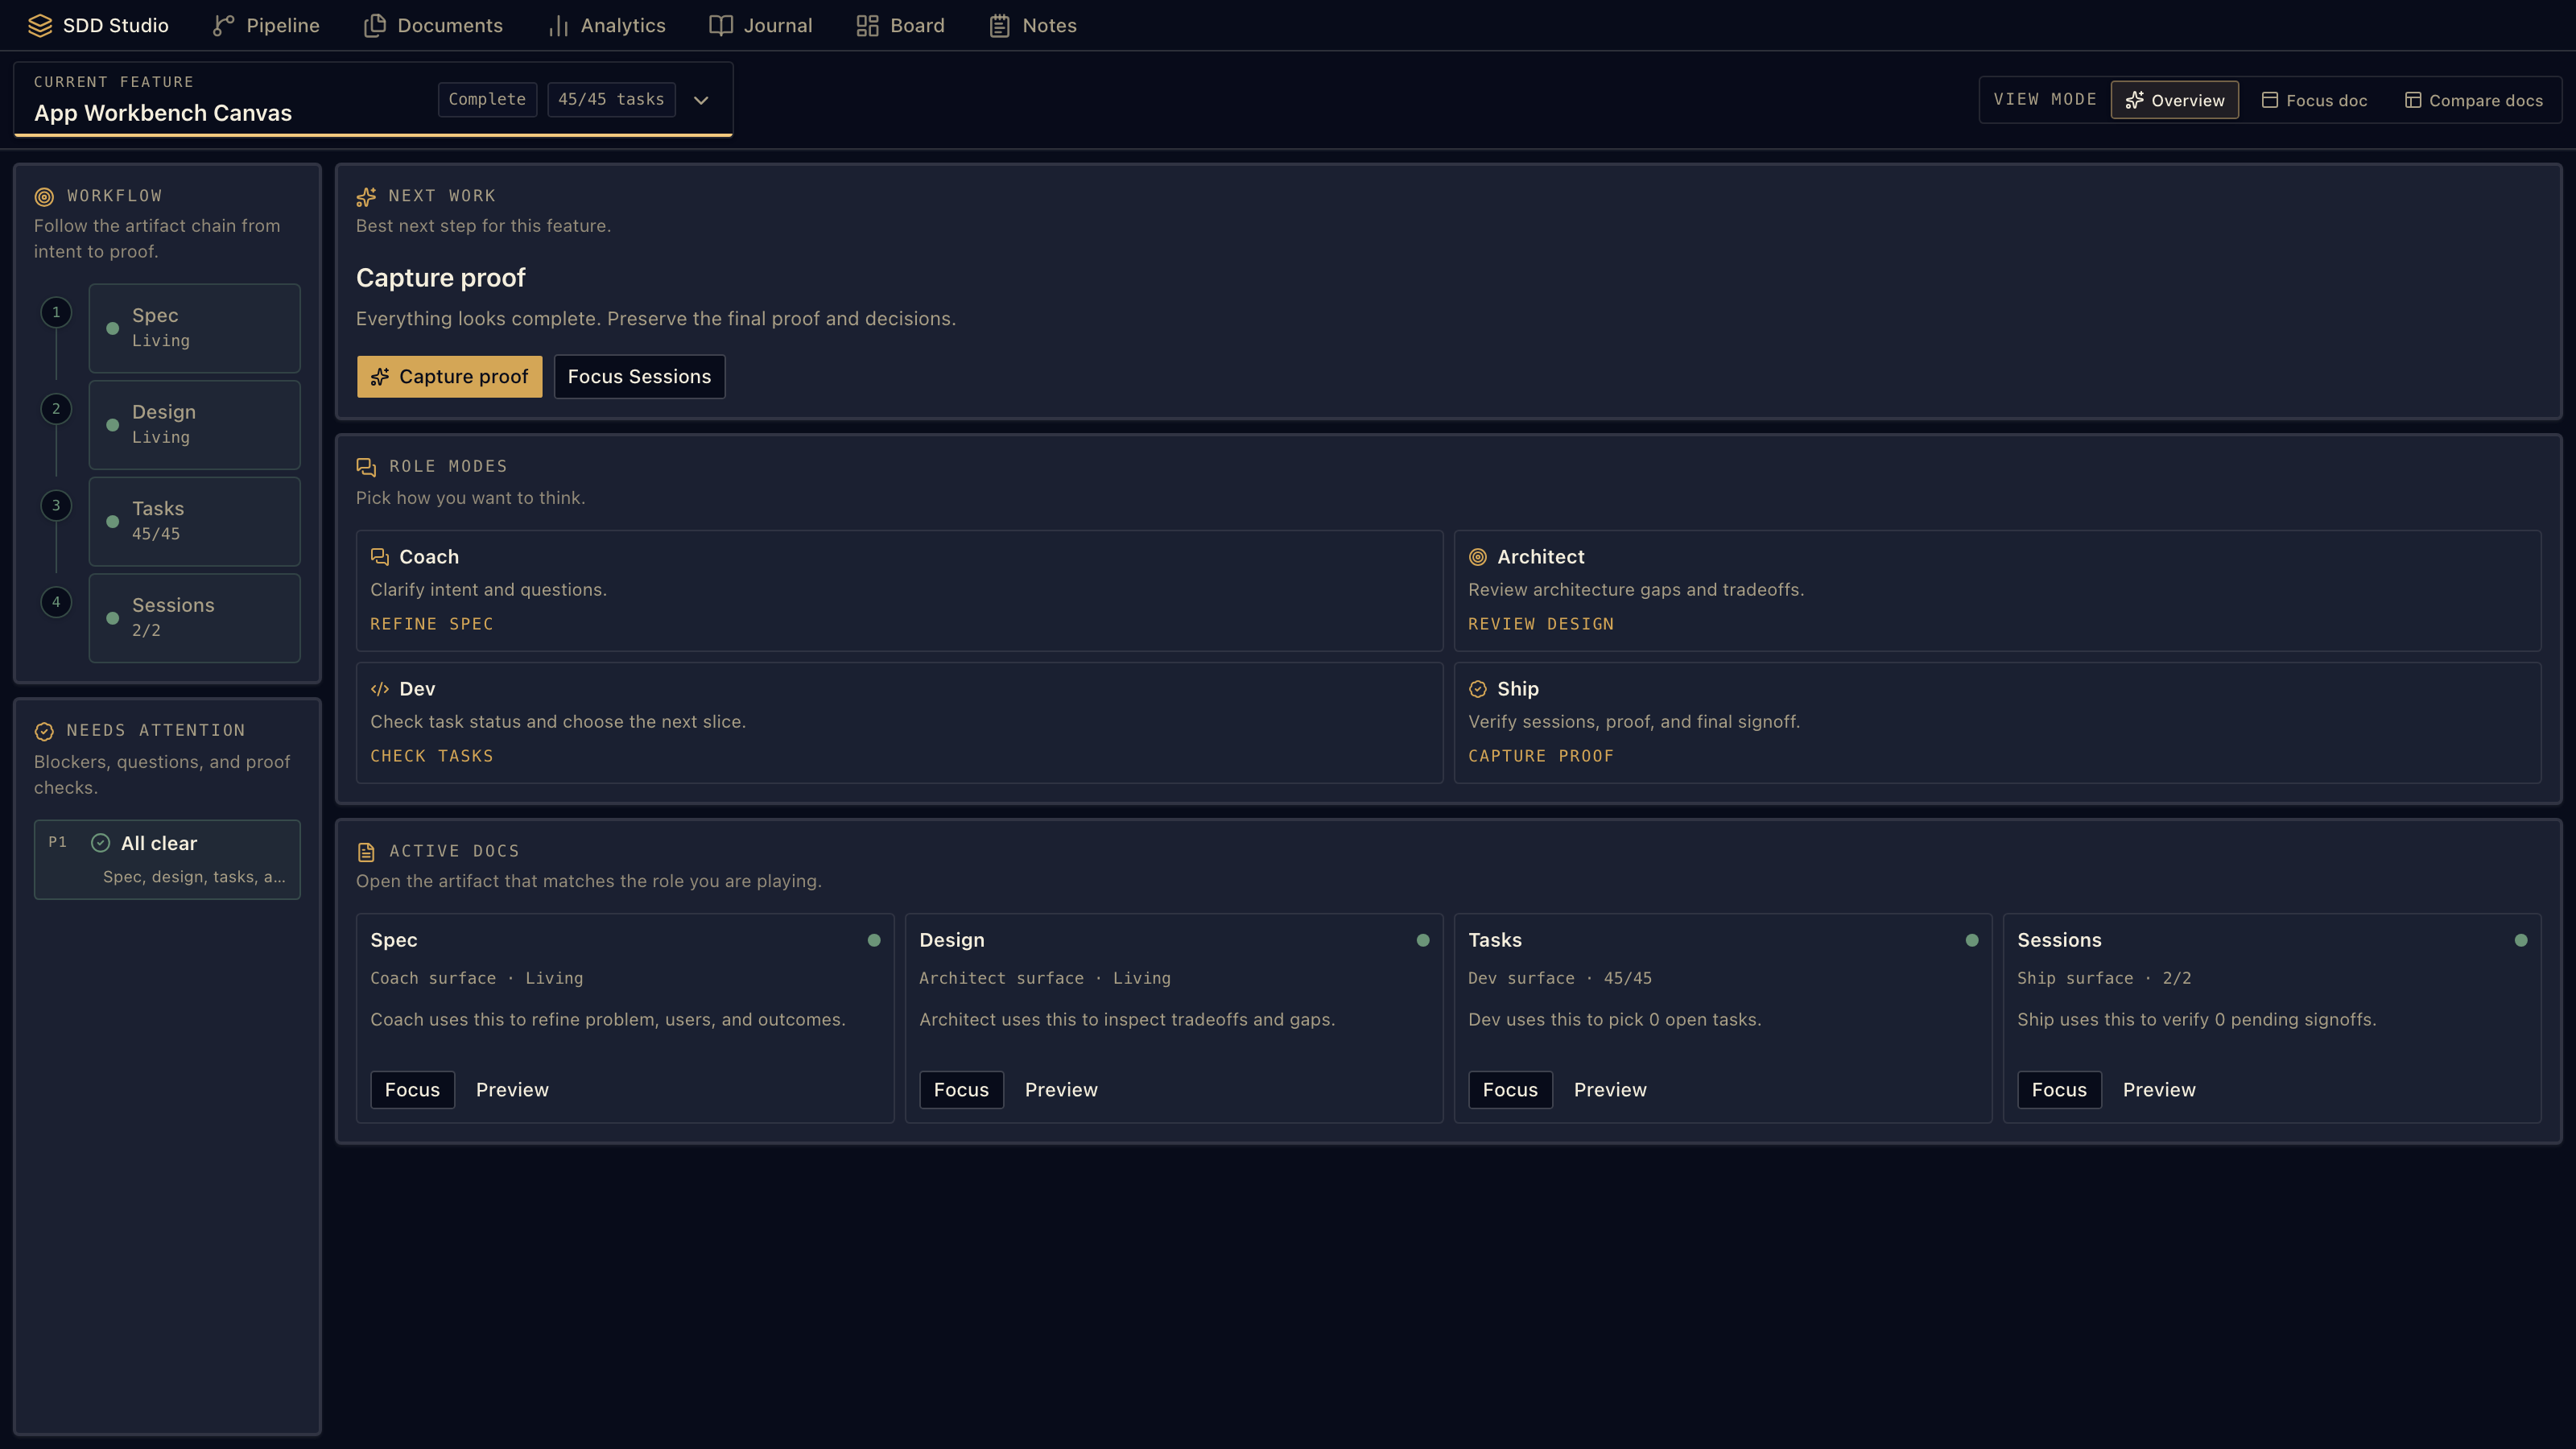Image resolution: width=2576 pixels, height=1449 pixels.
Task: Click Preview on the Design doc card
Action: click(x=1061, y=1090)
